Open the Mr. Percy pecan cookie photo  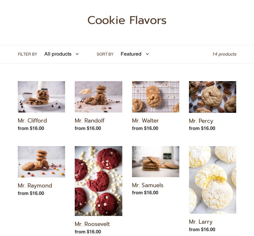tap(213, 97)
